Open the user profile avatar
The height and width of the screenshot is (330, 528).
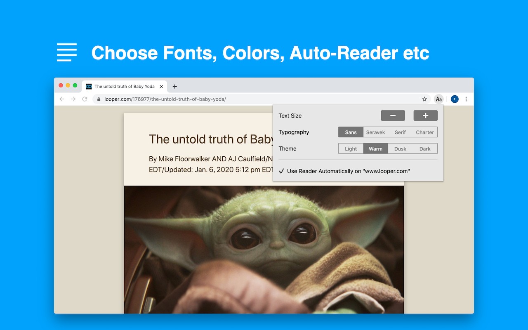point(455,99)
